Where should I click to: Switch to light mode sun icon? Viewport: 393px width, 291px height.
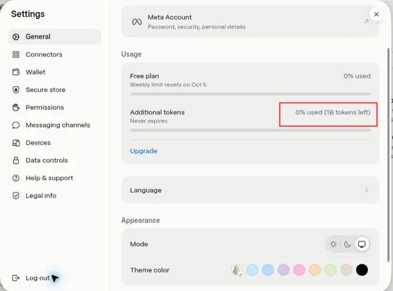tap(333, 244)
